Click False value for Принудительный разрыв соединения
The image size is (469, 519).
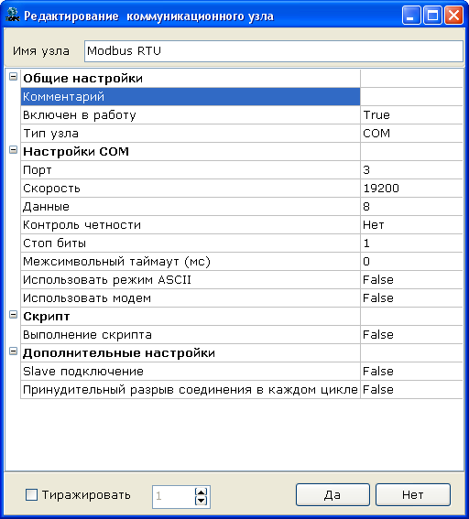(411, 390)
